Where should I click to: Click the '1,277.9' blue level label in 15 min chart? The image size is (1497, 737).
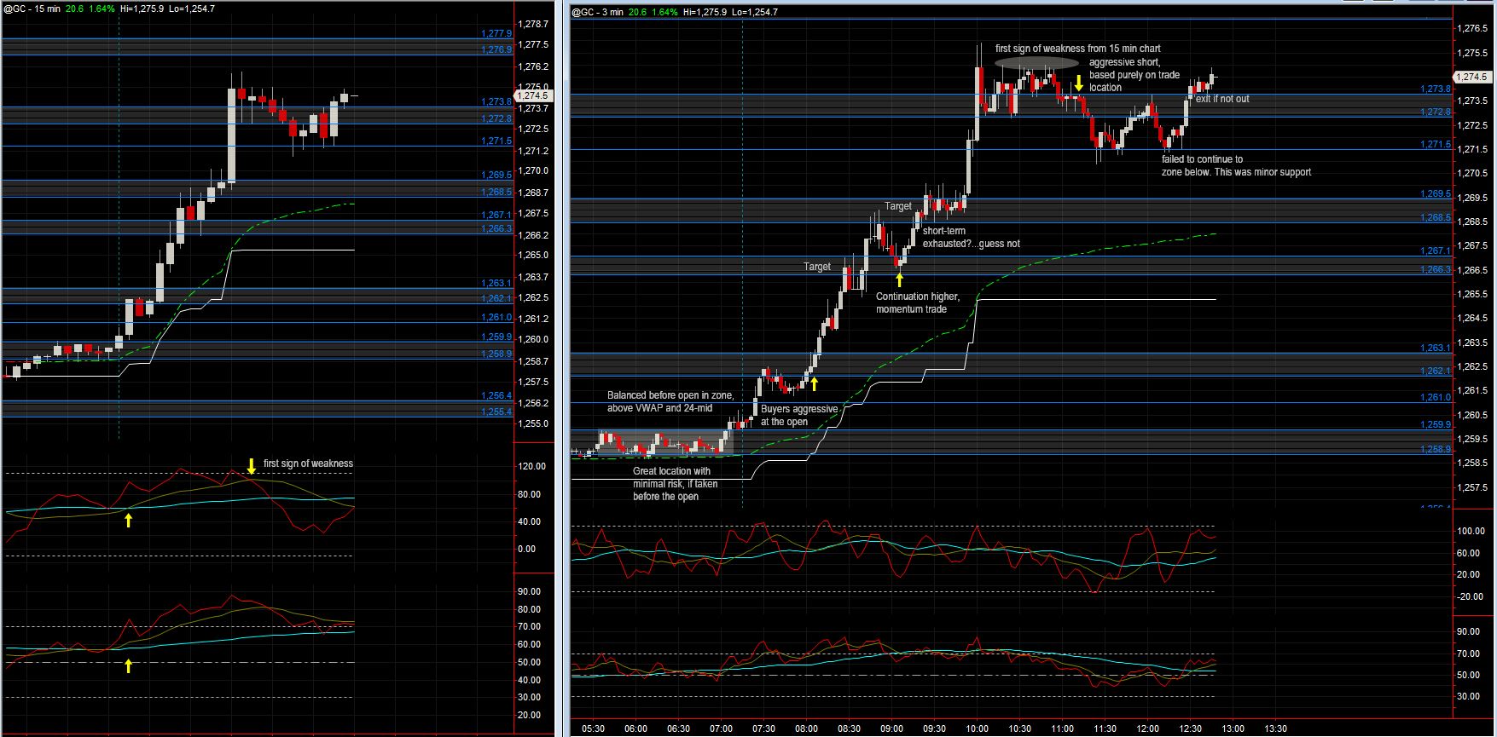[x=496, y=34]
